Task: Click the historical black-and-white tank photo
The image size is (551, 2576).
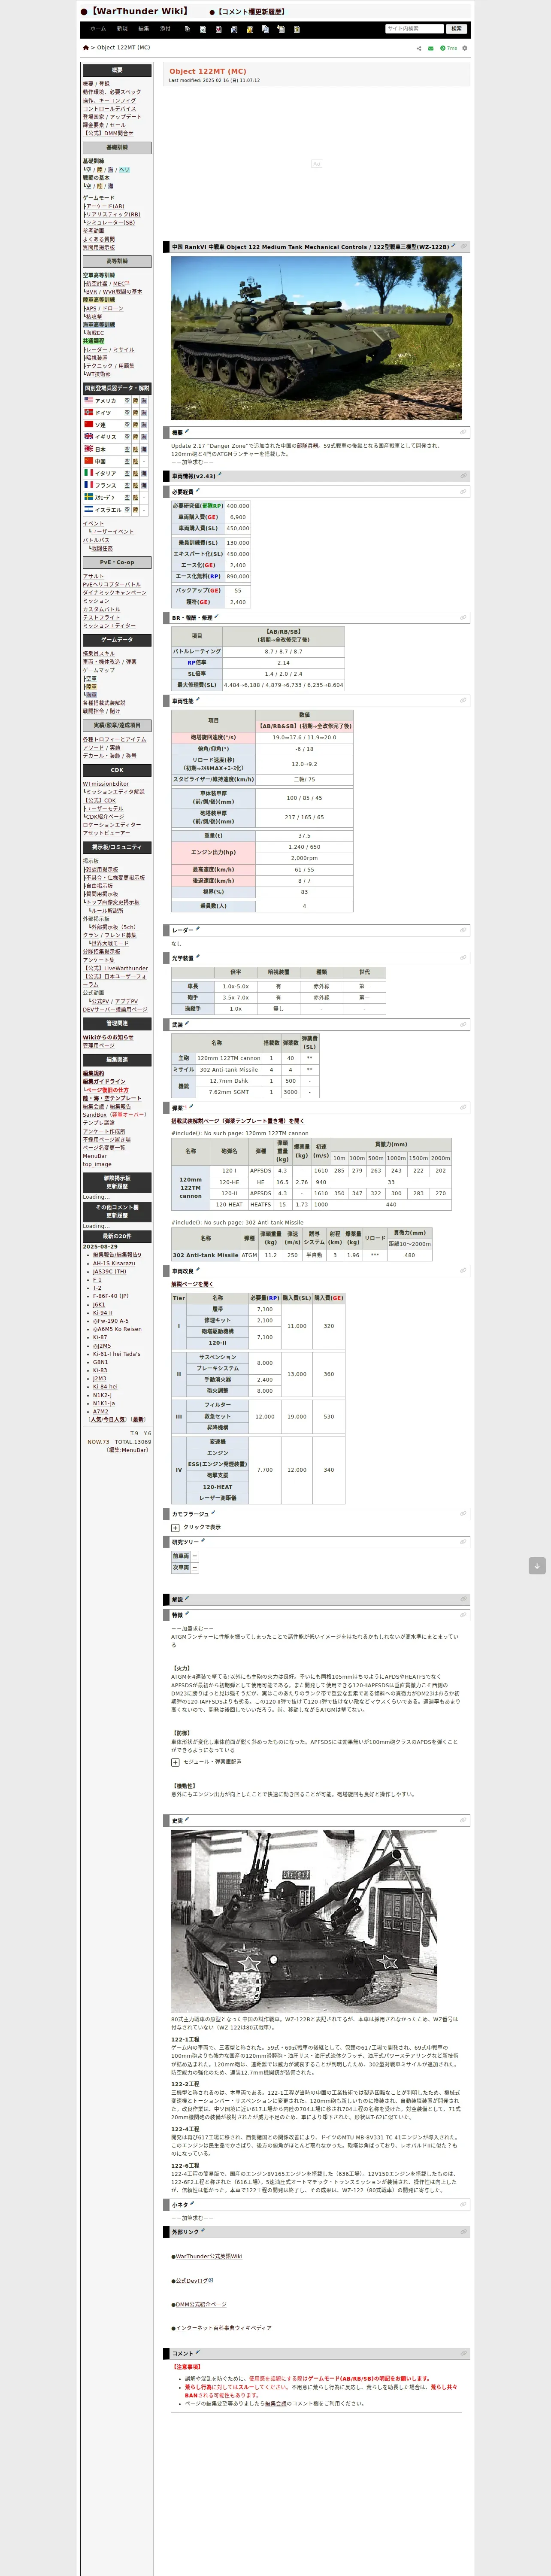Action: click(304, 1921)
